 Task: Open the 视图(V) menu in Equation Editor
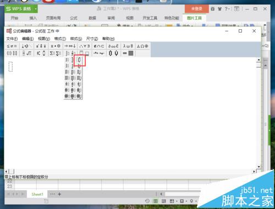tap(44, 39)
